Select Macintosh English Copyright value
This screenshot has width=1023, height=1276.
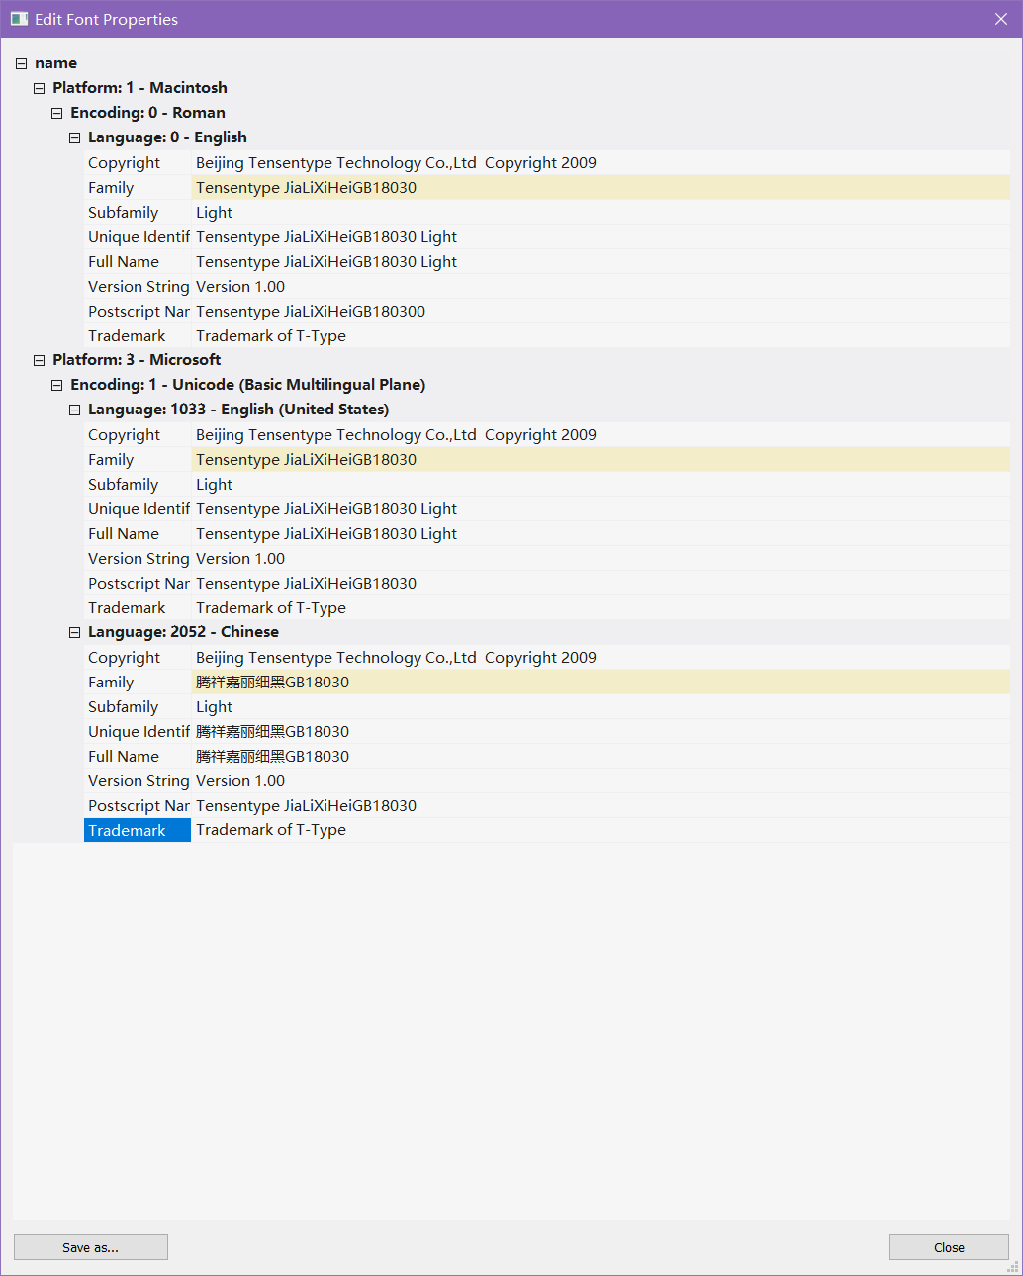coord(601,162)
